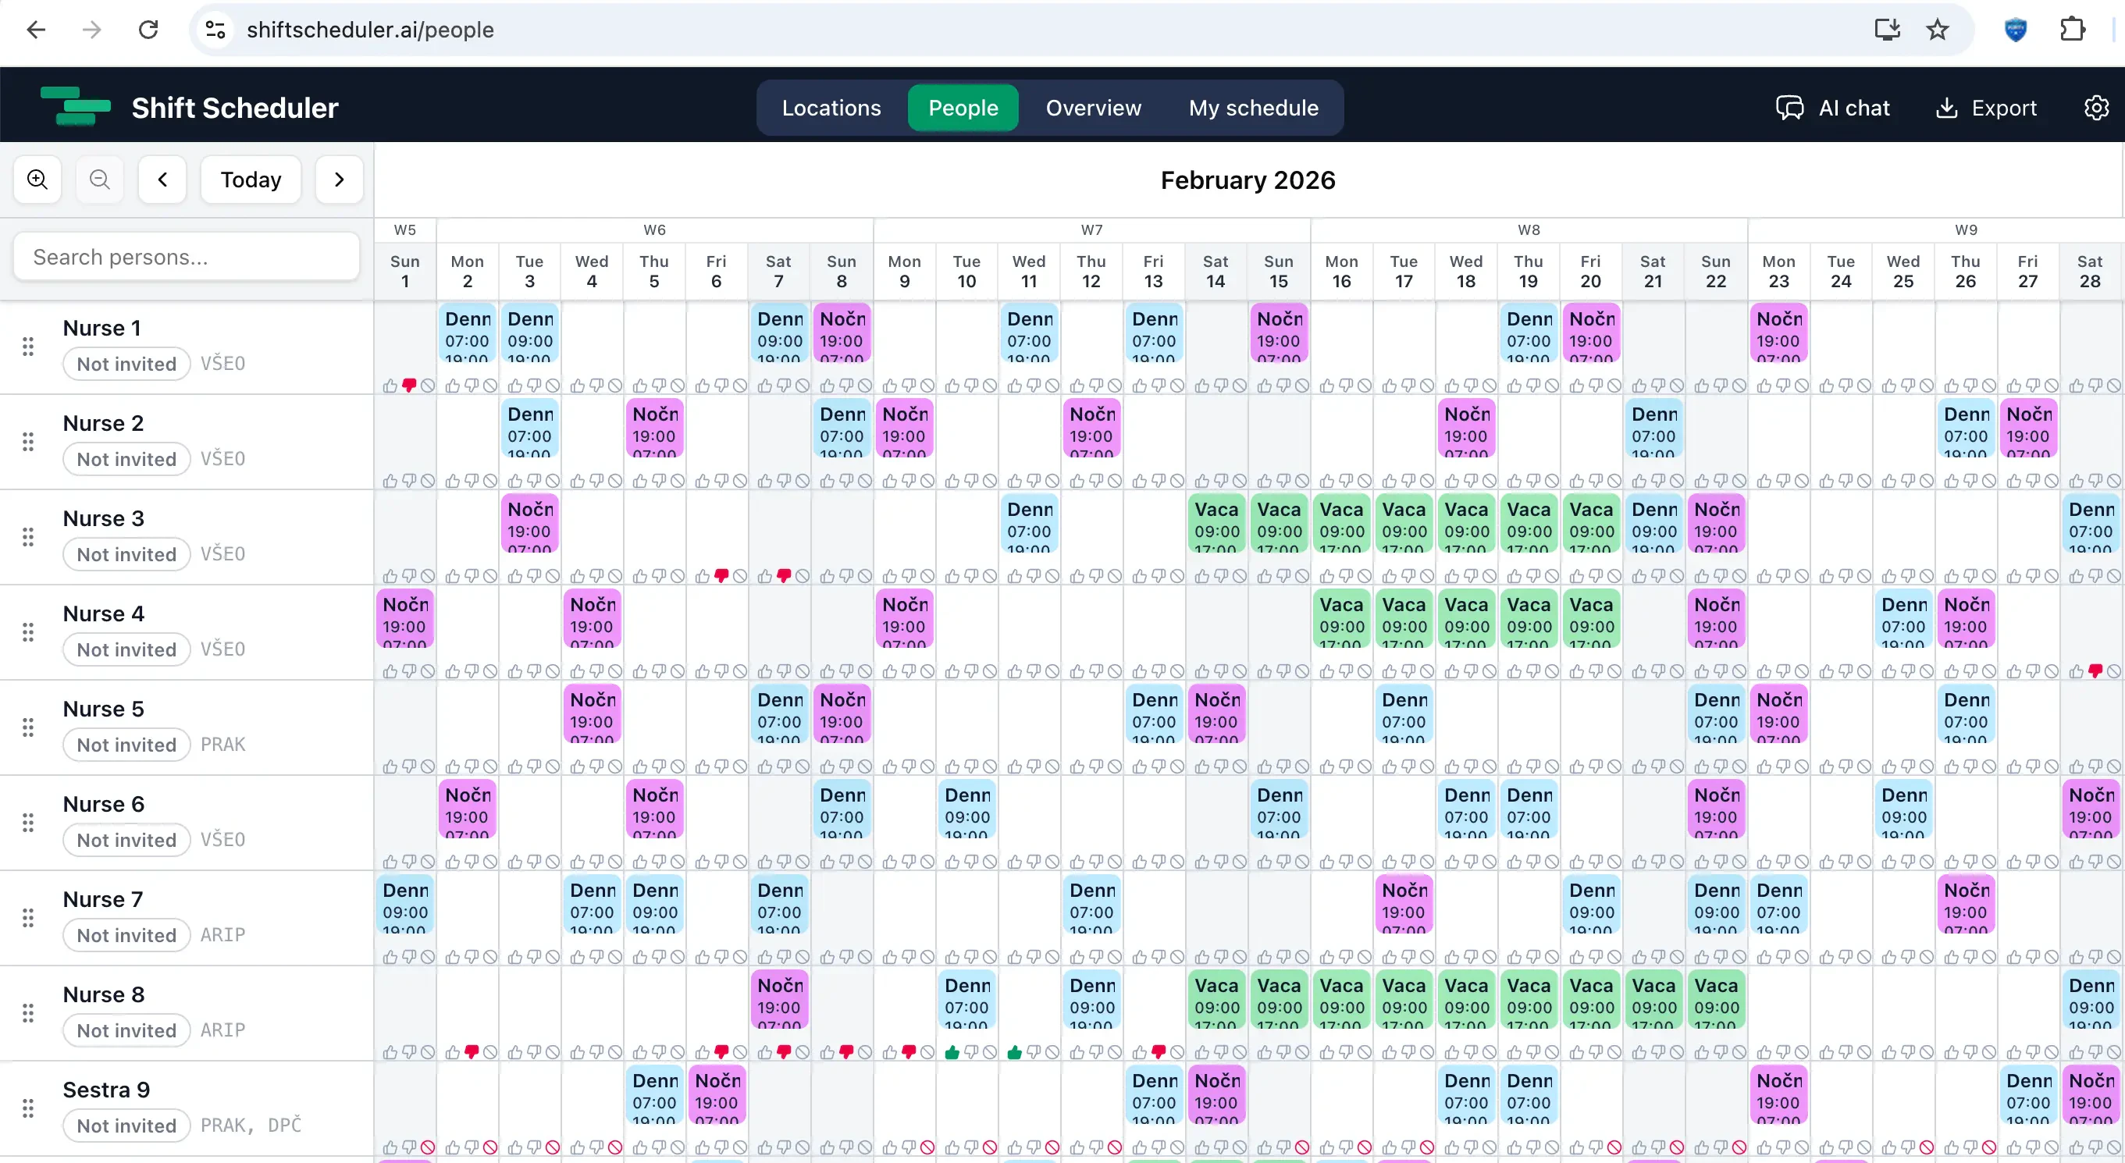
Task: Open the AI chat panel
Action: (1832, 108)
